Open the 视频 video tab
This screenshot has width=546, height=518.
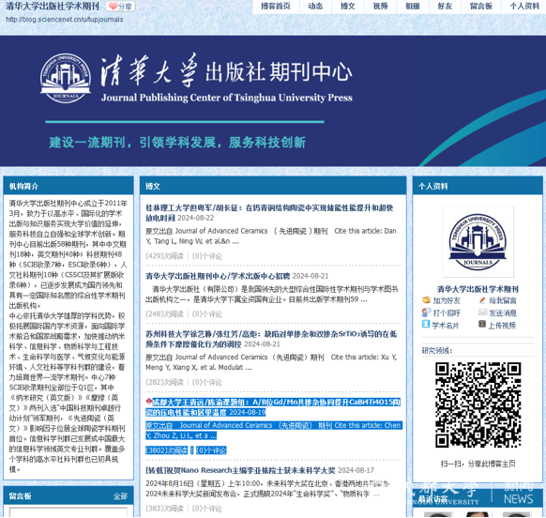380,7
